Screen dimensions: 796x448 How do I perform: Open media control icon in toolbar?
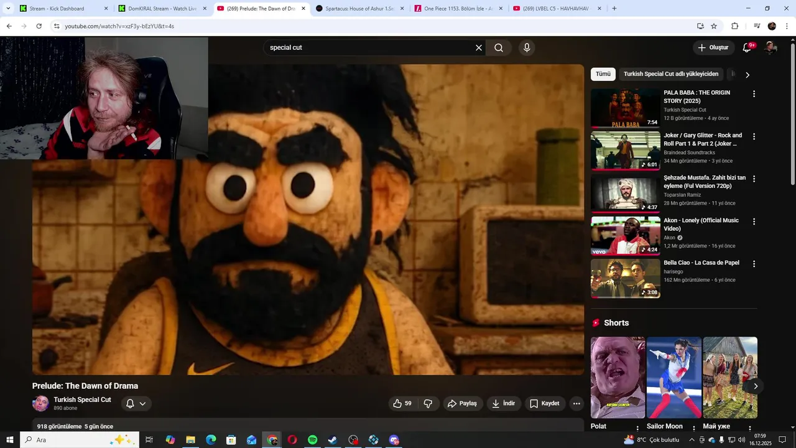point(757,26)
